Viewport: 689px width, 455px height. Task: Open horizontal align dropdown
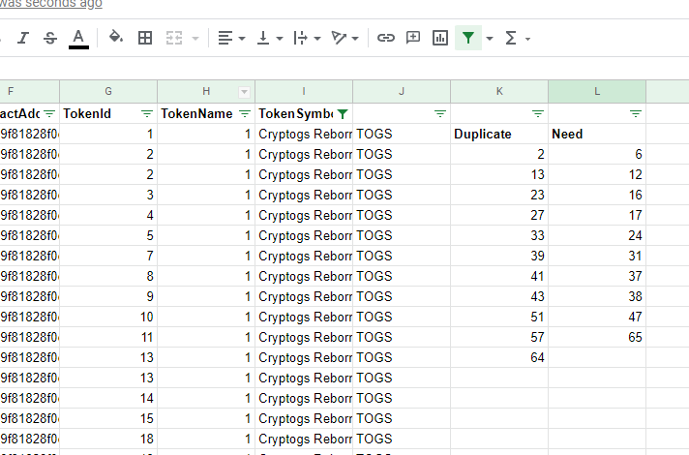[x=231, y=39]
